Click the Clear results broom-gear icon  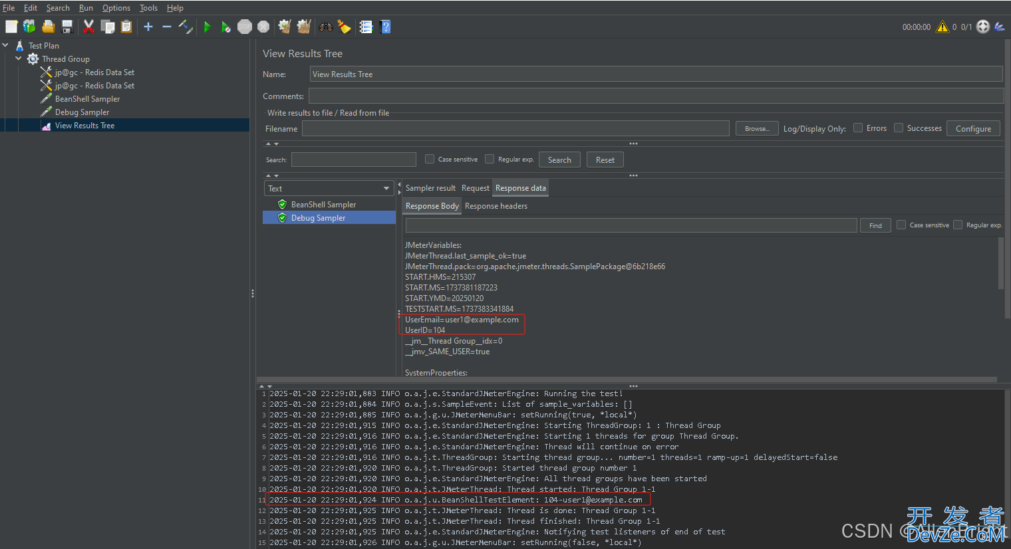pyautogui.click(x=285, y=27)
